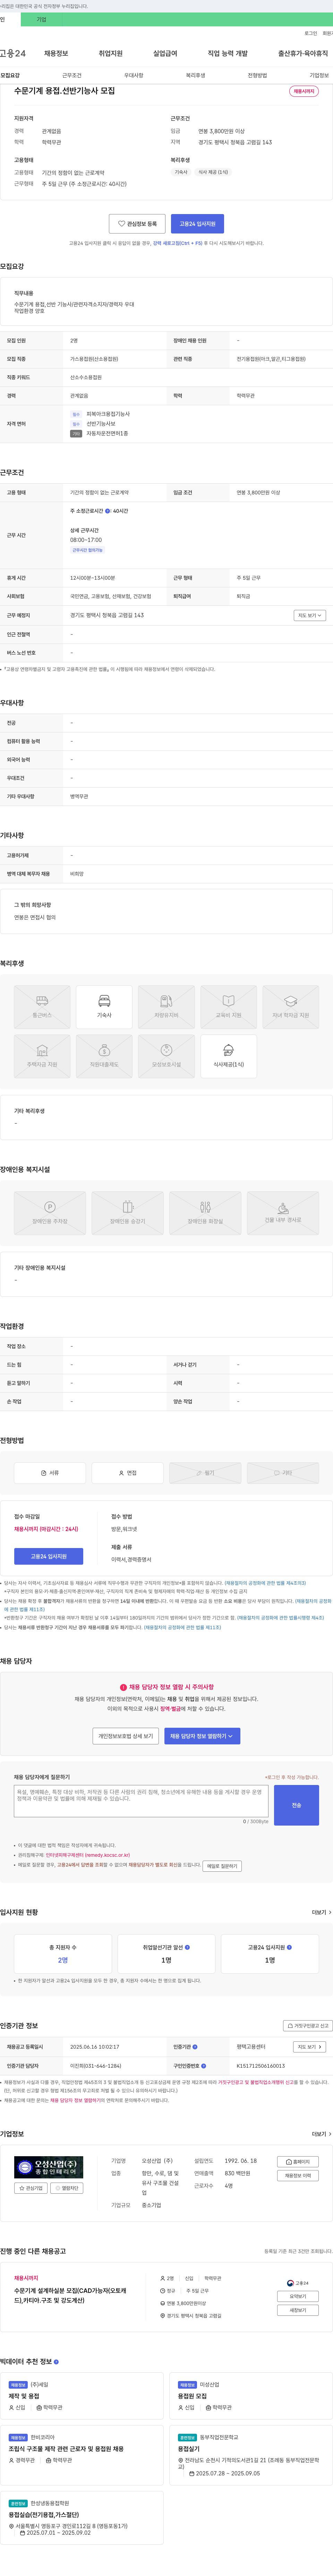Viewport: 333px width, 2576px height.
Task: Click info icon beside 구인인증번호 label
Action: click(x=203, y=2066)
